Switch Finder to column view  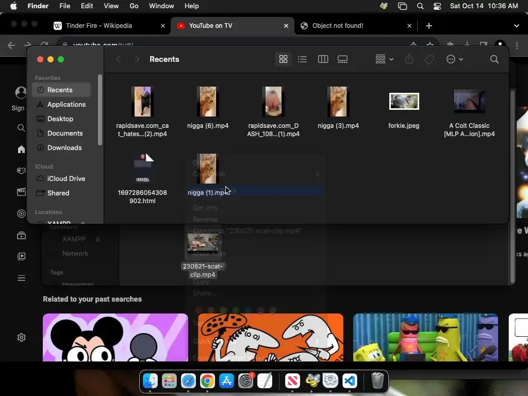click(323, 59)
